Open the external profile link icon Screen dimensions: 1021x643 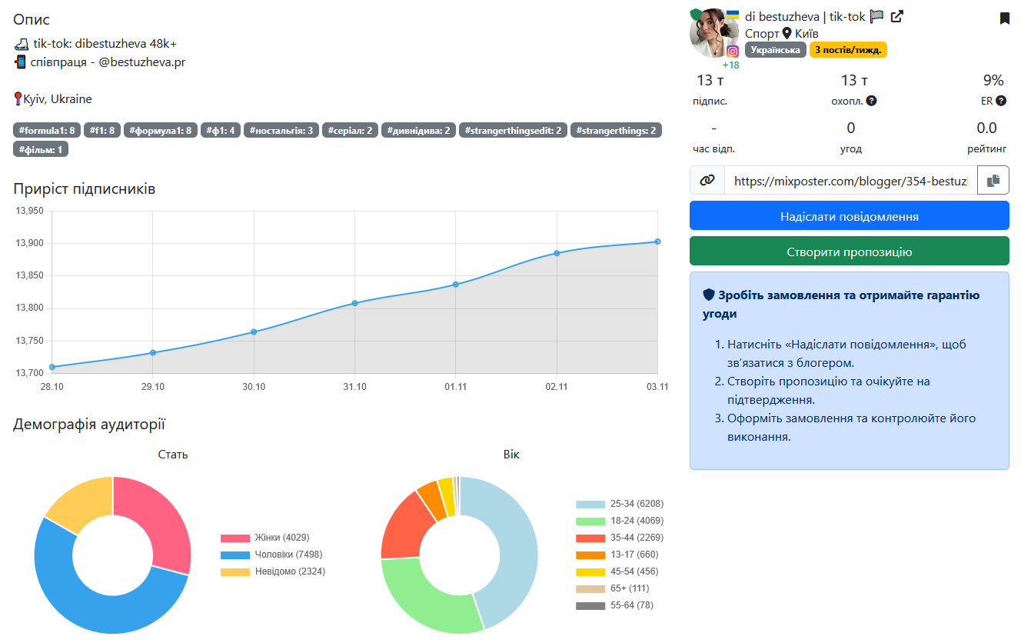point(896,16)
